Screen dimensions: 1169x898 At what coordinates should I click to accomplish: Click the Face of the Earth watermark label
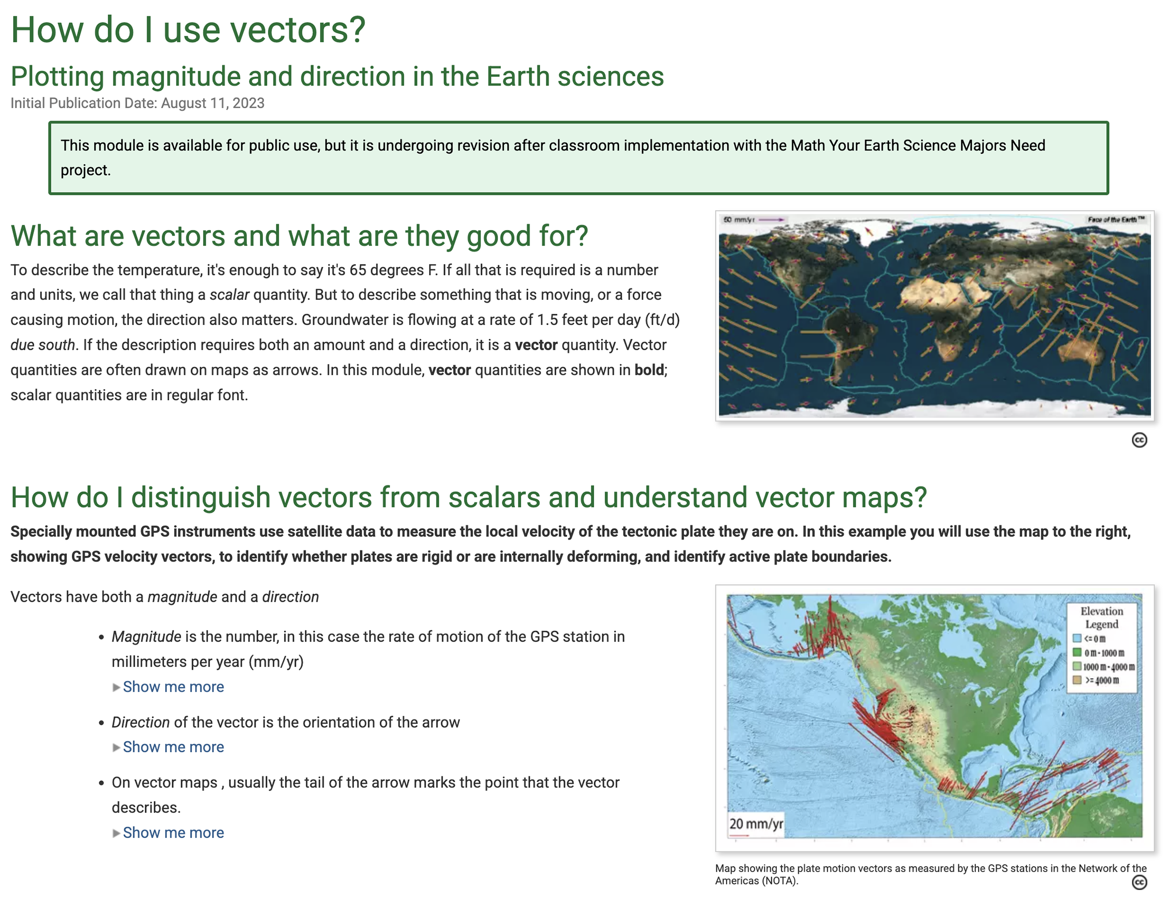[1116, 220]
